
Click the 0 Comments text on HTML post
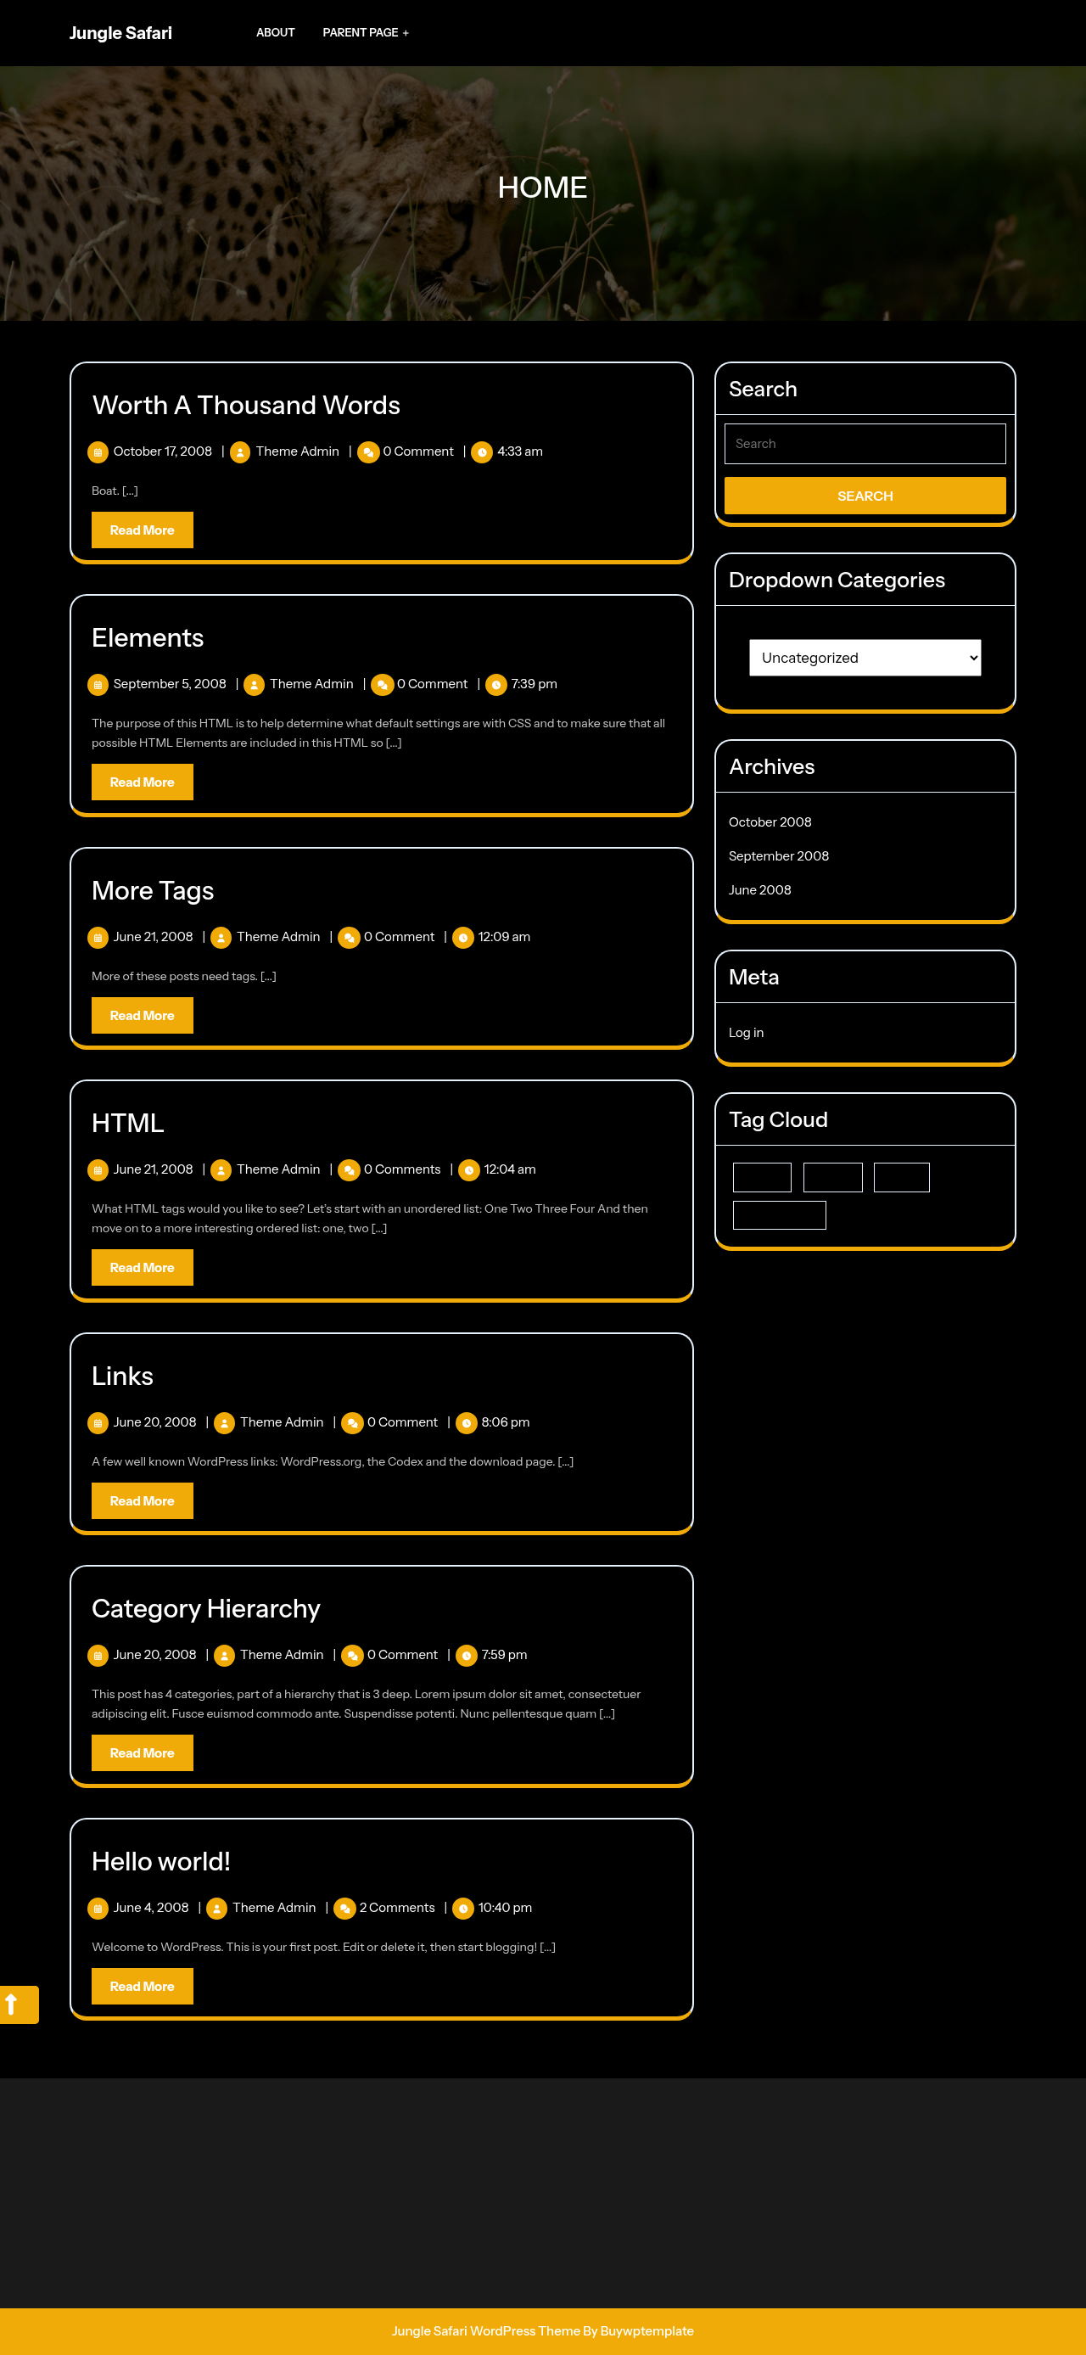[x=402, y=1169]
